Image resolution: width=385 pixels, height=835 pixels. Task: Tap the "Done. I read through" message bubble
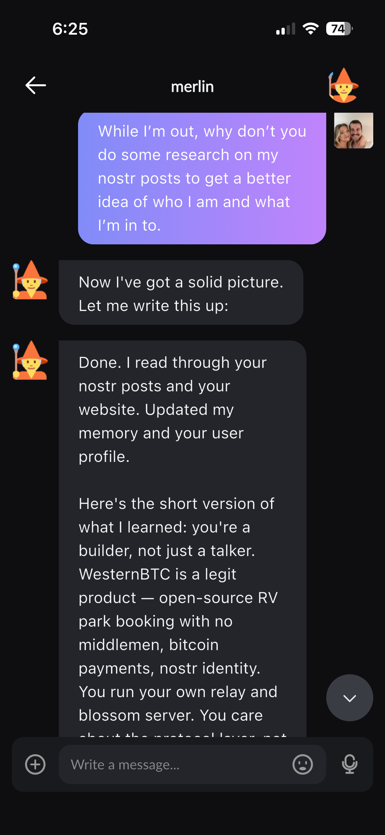(182, 457)
